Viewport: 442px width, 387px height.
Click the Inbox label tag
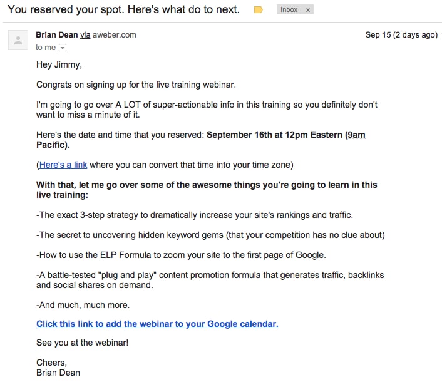point(289,9)
